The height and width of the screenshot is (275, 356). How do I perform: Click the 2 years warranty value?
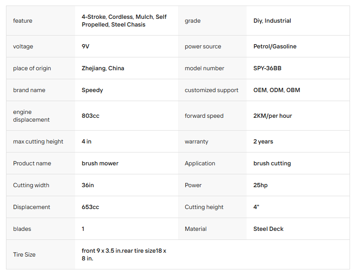point(263,141)
